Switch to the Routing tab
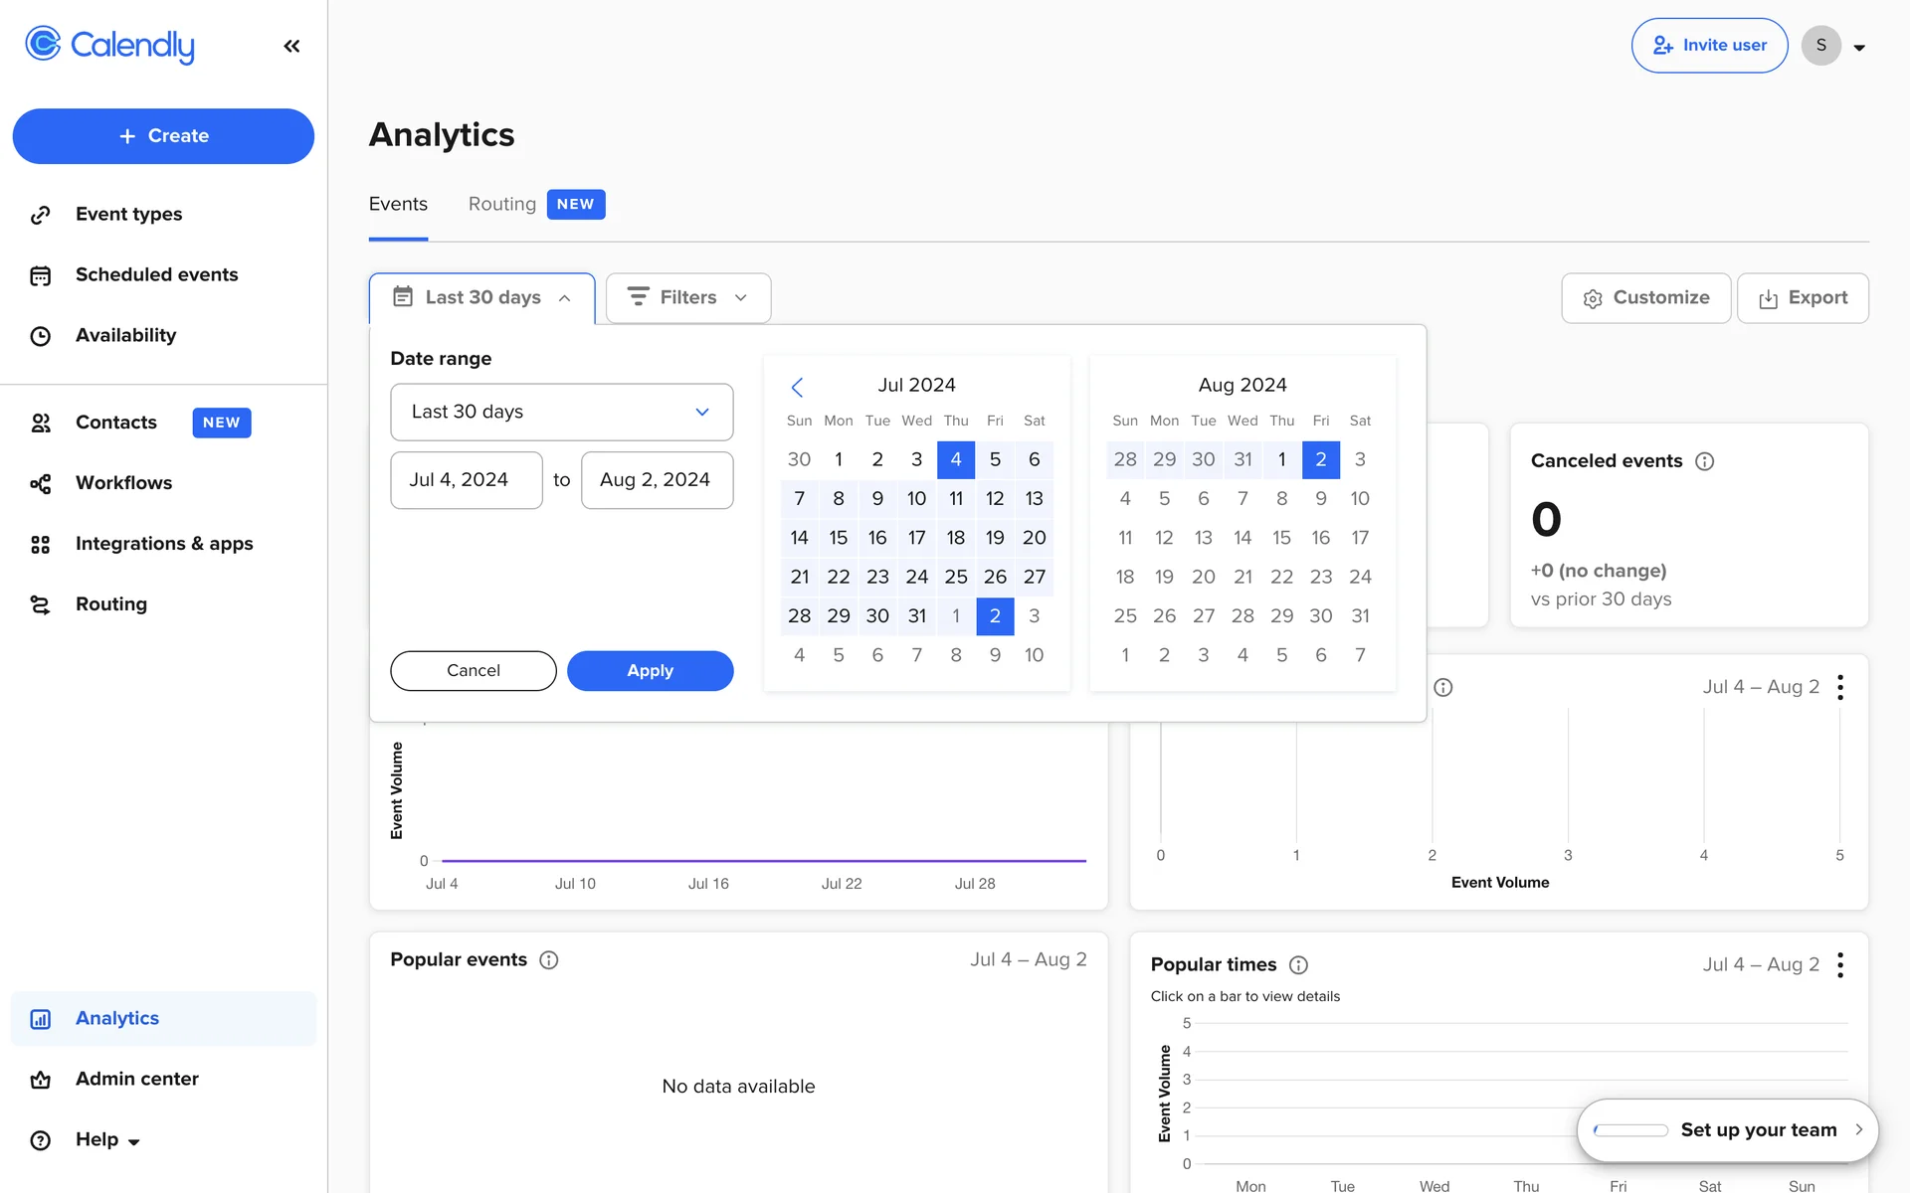This screenshot has height=1193, width=1910. pyautogui.click(x=502, y=204)
